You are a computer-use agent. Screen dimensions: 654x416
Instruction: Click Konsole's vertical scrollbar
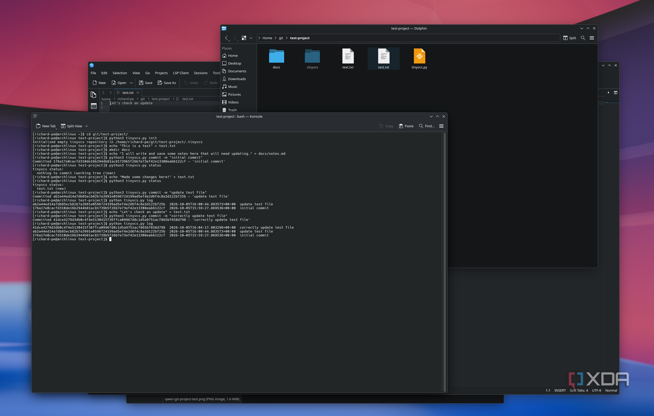[445, 262]
